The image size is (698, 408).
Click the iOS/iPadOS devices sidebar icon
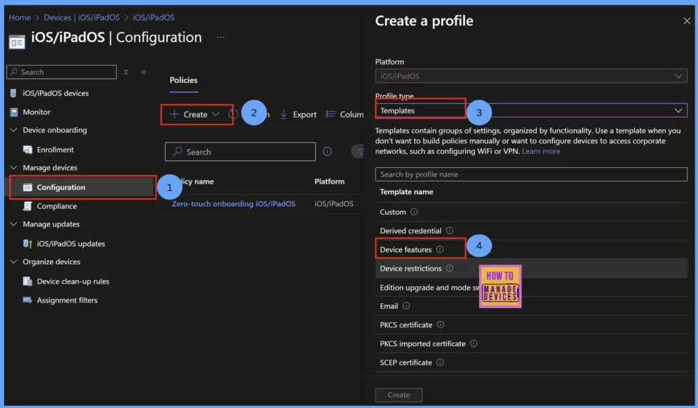[x=14, y=93]
